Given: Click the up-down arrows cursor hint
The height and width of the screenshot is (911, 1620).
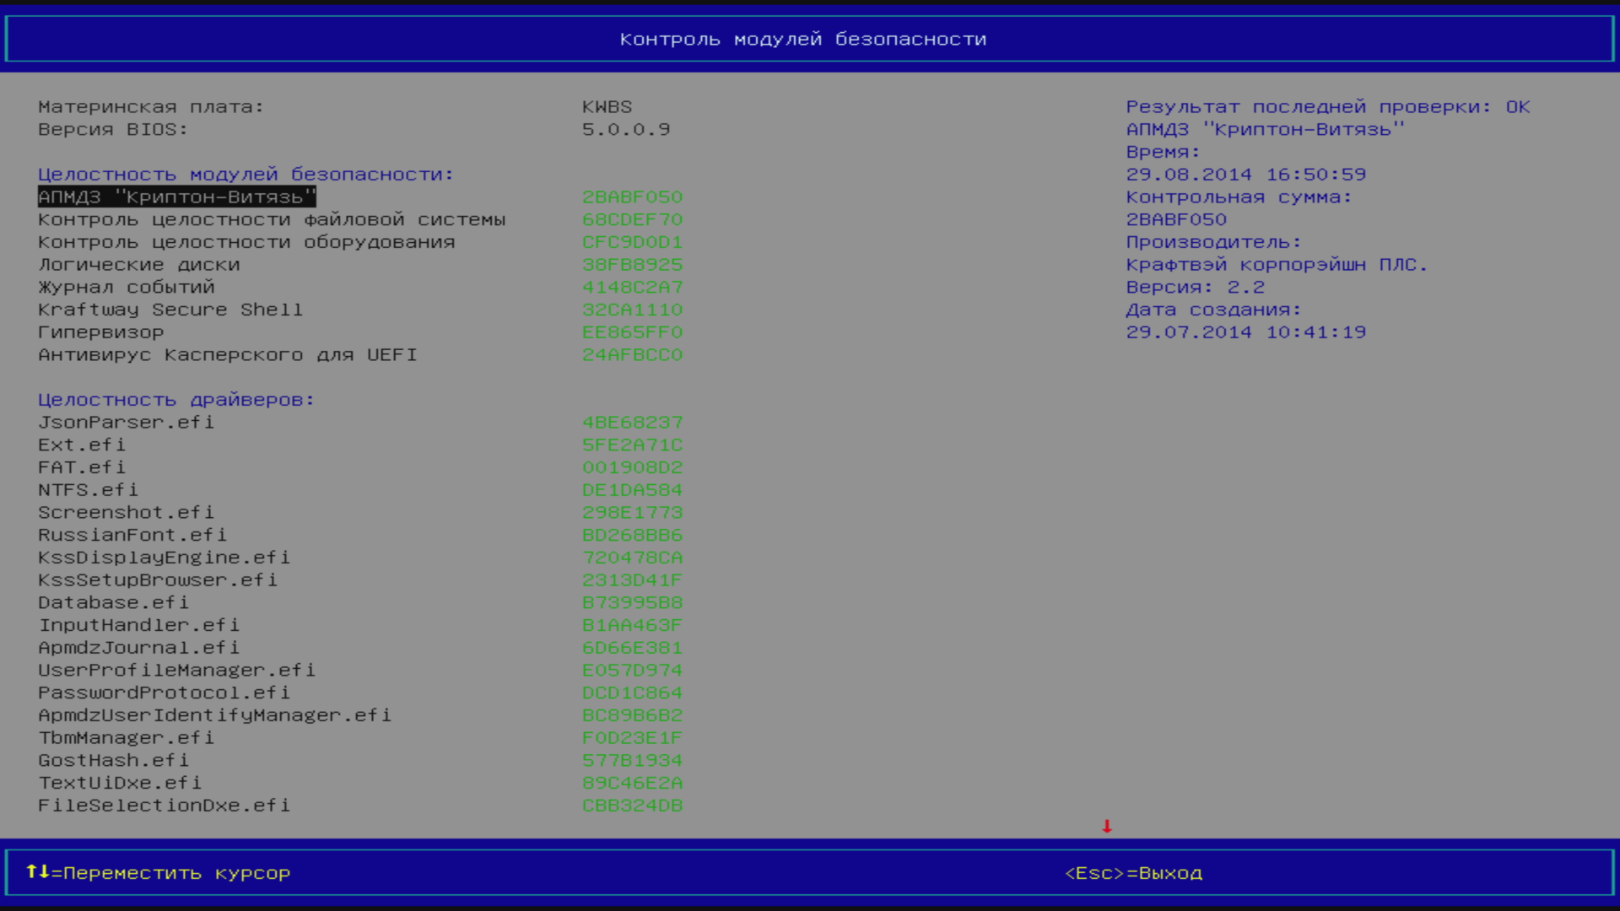Looking at the screenshot, I should 37,871.
